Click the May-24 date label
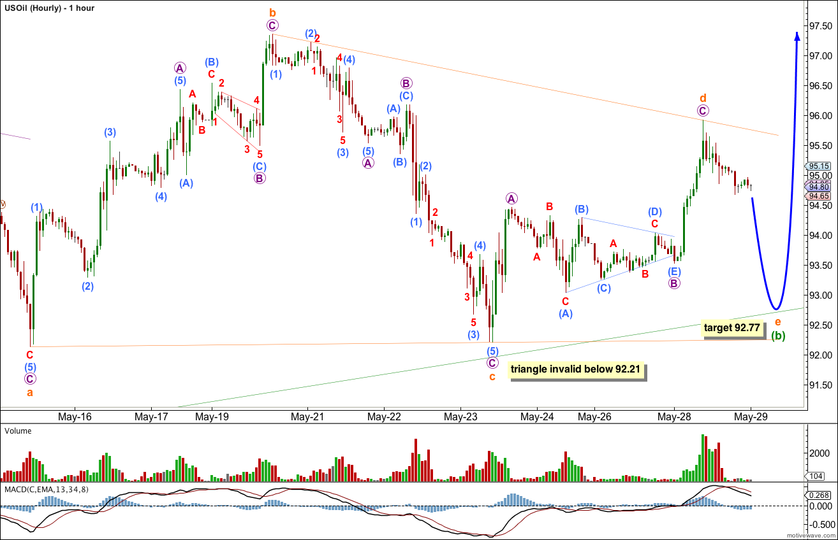838x540 pixels. click(537, 416)
